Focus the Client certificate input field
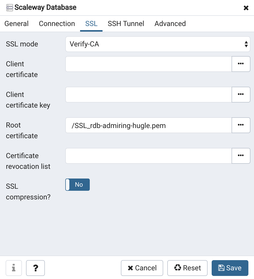The width and height of the screenshot is (254, 279). pyautogui.click(x=148, y=64)
